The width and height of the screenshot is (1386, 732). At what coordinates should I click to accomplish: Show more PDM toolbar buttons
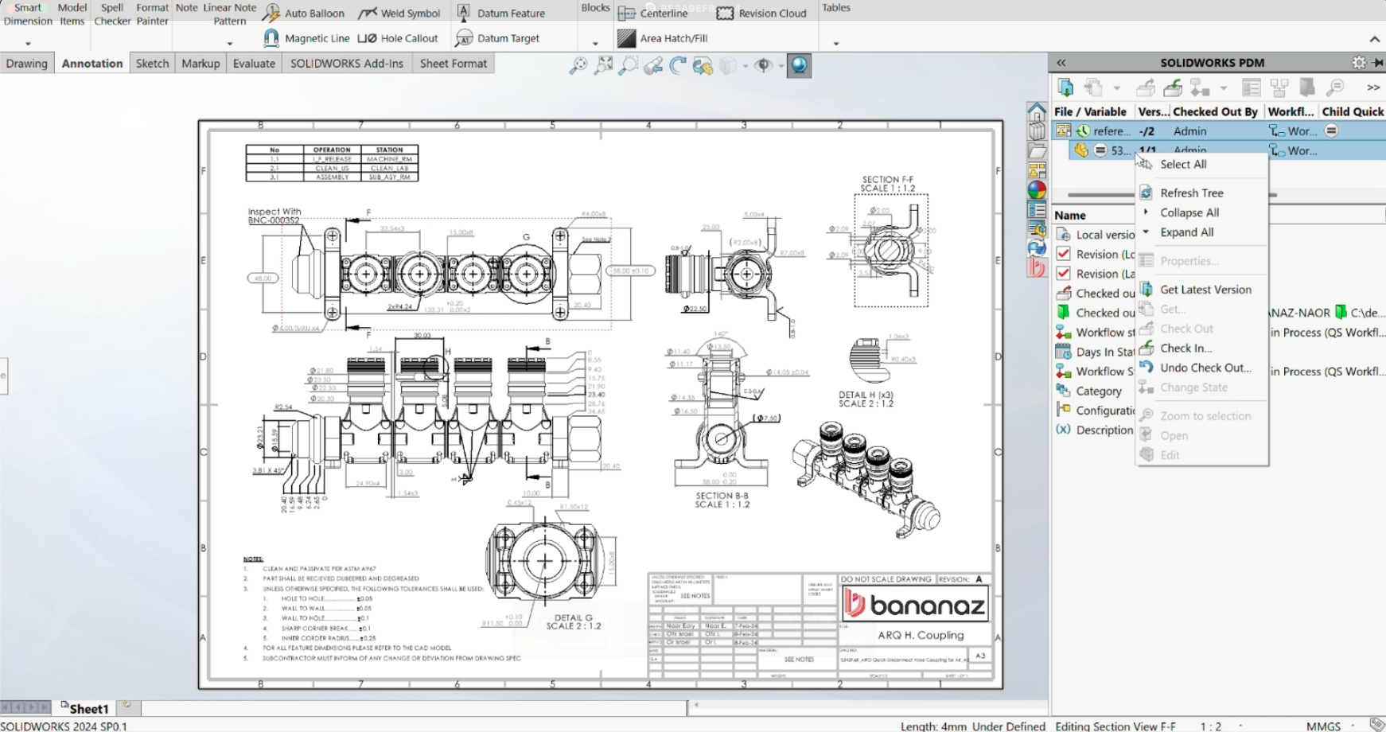[1373, 88]
